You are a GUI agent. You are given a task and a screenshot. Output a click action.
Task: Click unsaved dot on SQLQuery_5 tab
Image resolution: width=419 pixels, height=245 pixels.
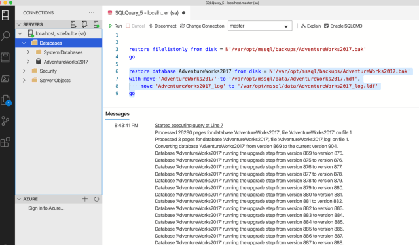[183, 13]
